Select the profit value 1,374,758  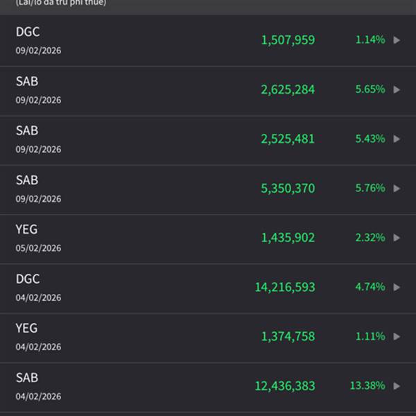(288, 336)
